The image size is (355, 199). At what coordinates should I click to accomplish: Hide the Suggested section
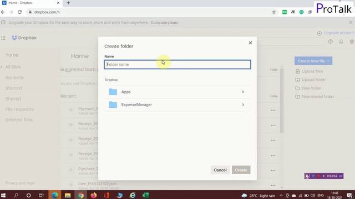coord(273,70)
